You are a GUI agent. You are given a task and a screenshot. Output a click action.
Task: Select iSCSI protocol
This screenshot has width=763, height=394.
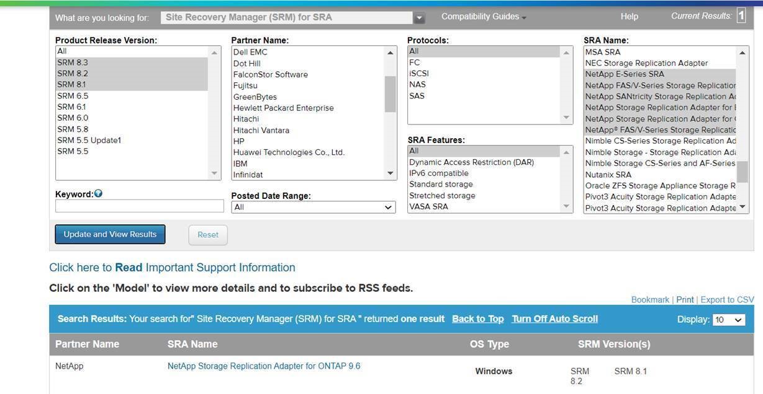484,74
